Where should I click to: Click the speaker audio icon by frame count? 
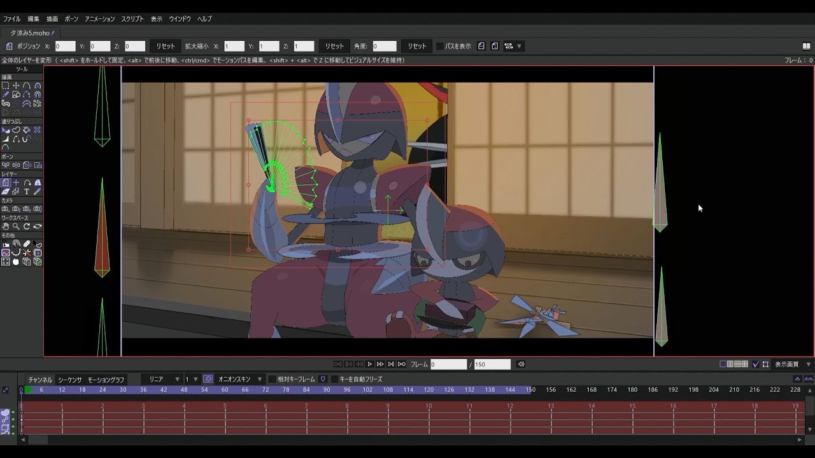(521, 364)
